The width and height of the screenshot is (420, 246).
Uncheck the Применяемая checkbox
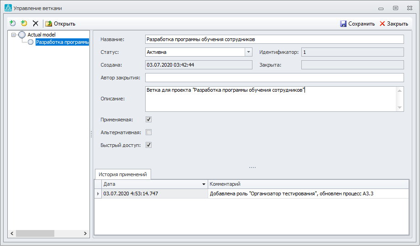coord(148,120)
